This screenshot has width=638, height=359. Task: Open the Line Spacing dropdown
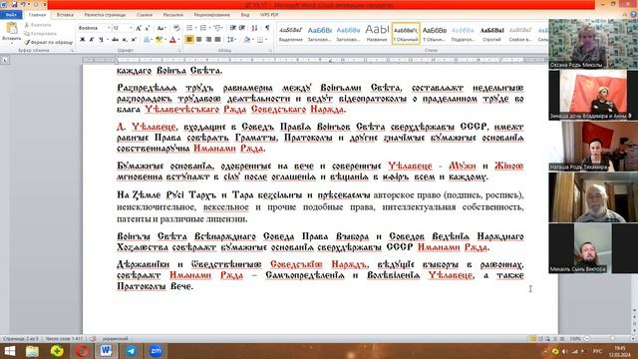pyautogui.click(x=231, y=40)
